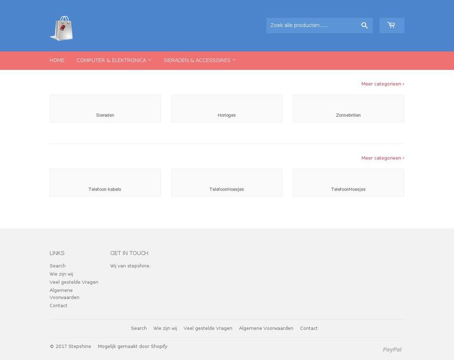Open the Veel gestelde Vragen link
The image size is (454, 360).
[74, 282]
